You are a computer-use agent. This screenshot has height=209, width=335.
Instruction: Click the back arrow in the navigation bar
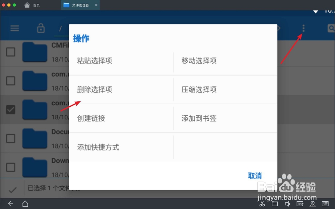[x=10, y=204]
